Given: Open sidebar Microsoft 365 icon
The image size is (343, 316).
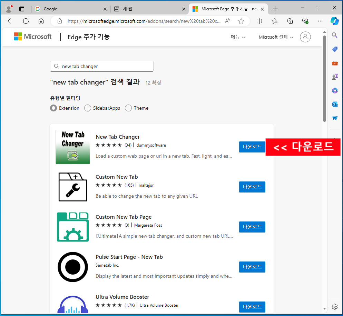Looking at the screenshot, I should (335, 90).
